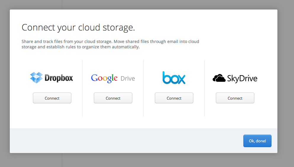Click the SkyDrive wordmark text
The height and width of the screenshot is (167, 294).
tap(242, 79)
